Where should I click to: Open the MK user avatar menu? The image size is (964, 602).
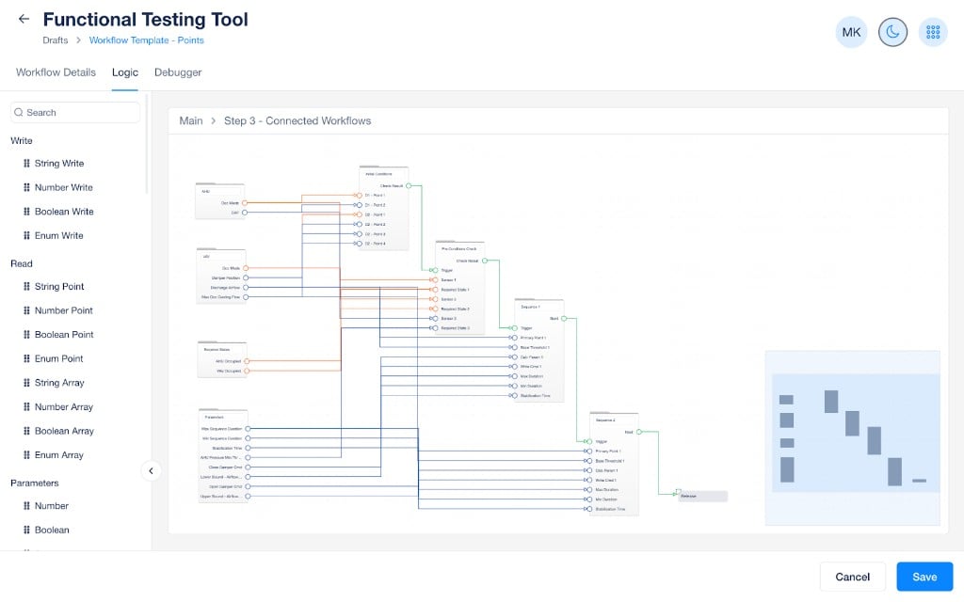(851, 32)
